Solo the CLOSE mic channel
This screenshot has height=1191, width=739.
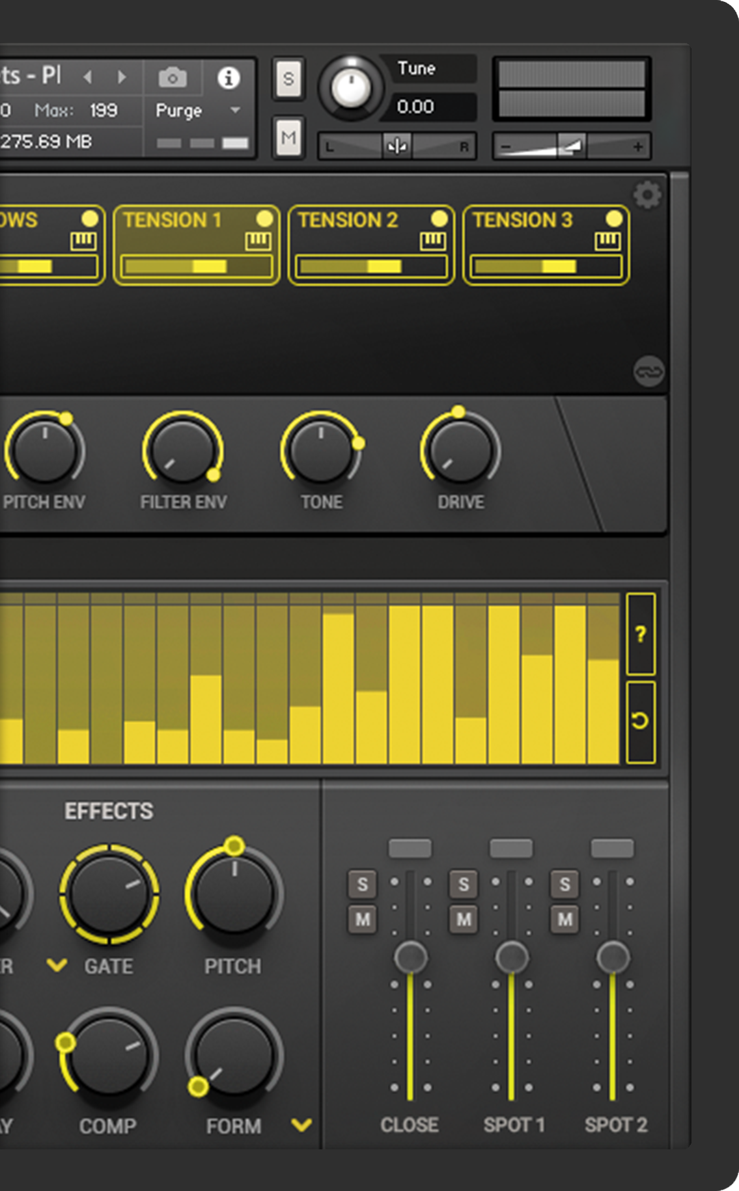click(x=362, y=884)
